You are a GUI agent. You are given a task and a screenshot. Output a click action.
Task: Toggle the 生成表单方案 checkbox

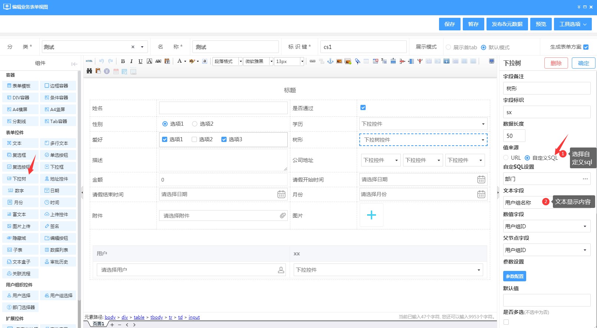(x=586, y=47)
